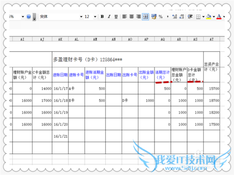
Task: Open Excel Help question mark icon
Action: [29, 16]
